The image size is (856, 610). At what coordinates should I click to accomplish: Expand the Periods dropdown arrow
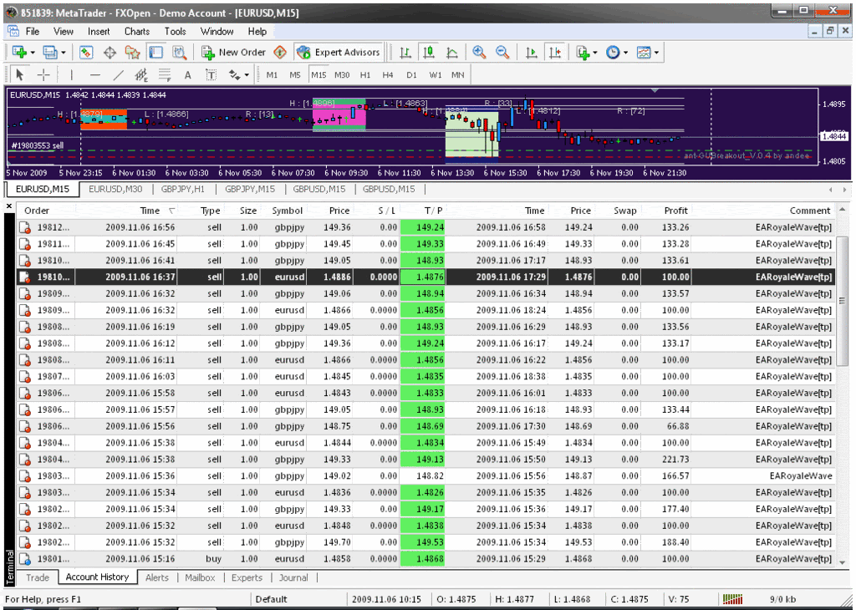click(625, 53)
